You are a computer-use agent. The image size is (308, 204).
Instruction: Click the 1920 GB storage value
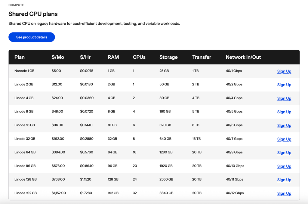tap(166, 166)
